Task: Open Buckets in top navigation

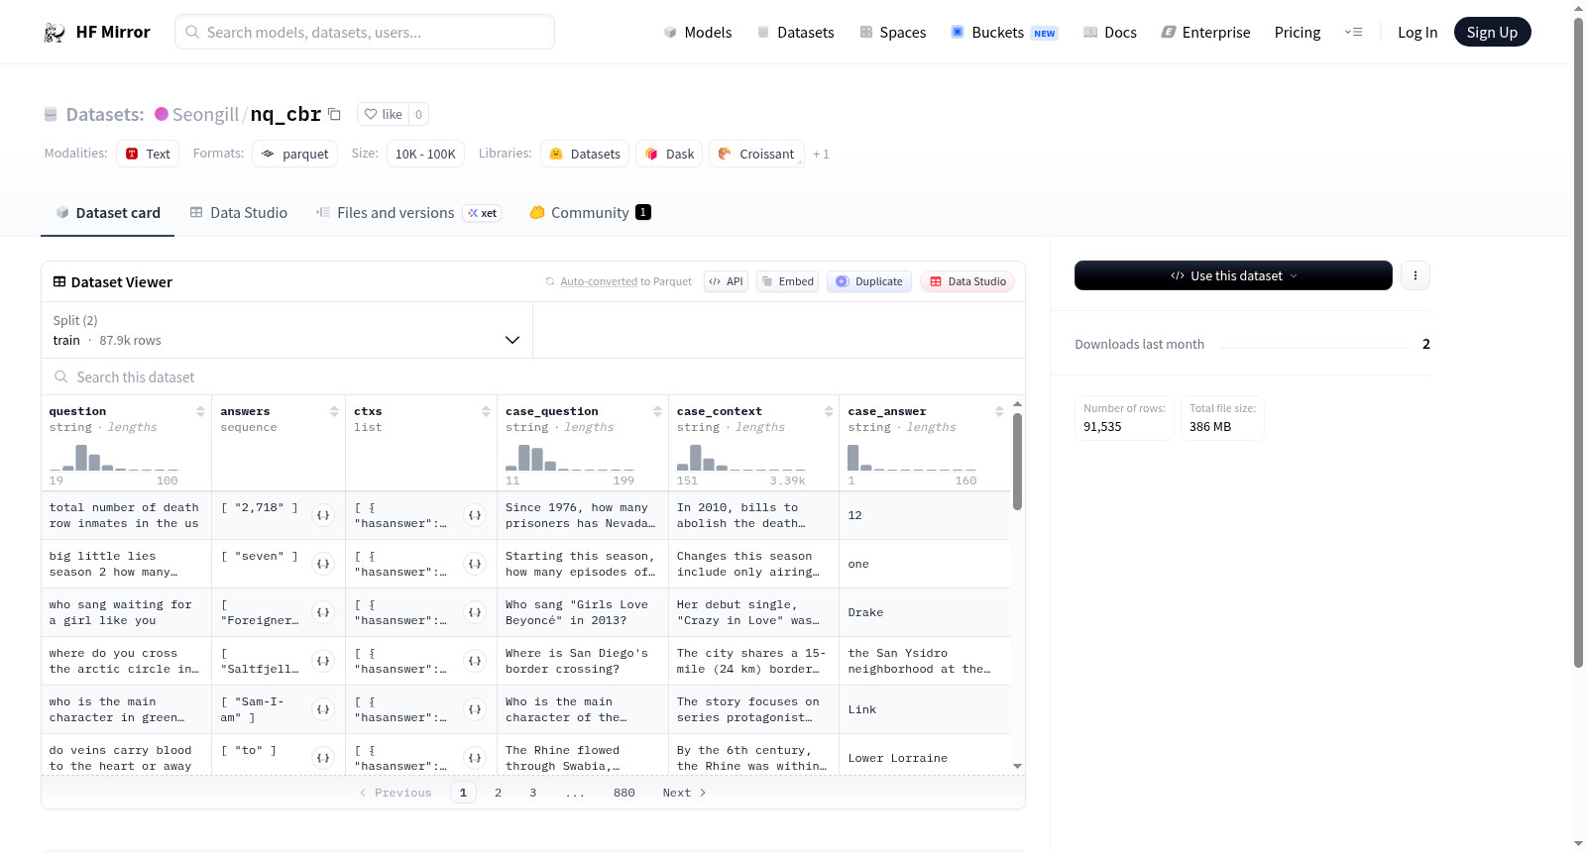Action: pyautogui.click(x=1004, y=32)
